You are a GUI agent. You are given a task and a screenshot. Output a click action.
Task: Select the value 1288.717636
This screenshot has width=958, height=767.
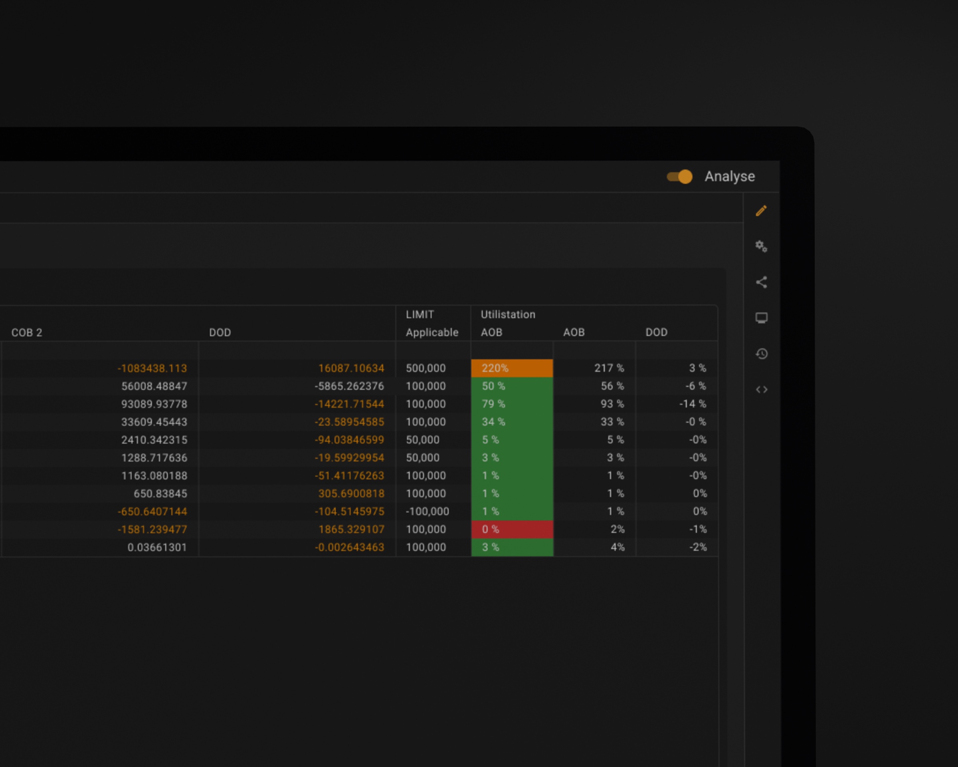[x=154, y=457]
